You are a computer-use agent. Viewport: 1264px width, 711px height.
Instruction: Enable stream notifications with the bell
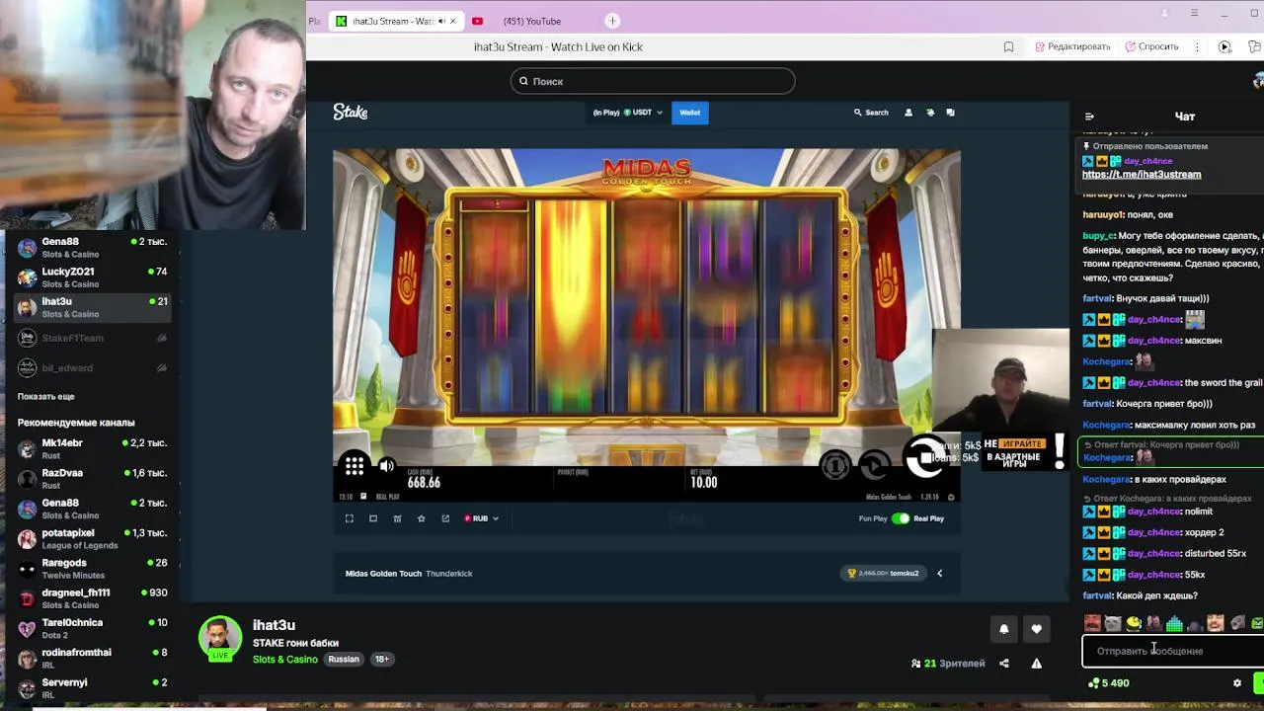[1004, 629]
